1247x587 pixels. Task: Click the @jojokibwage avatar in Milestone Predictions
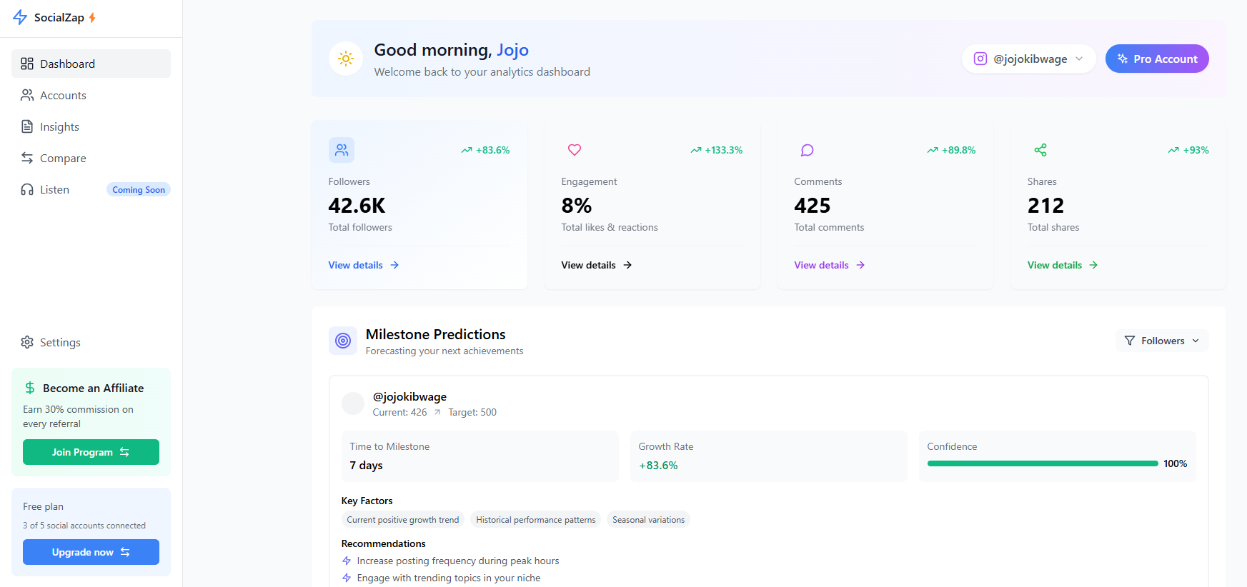353,403
